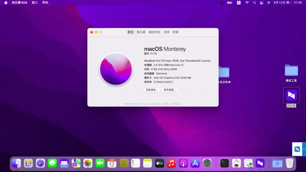Open Control Center in menu bar
This screenshot has width=306, height=172.
coord(261,2)
